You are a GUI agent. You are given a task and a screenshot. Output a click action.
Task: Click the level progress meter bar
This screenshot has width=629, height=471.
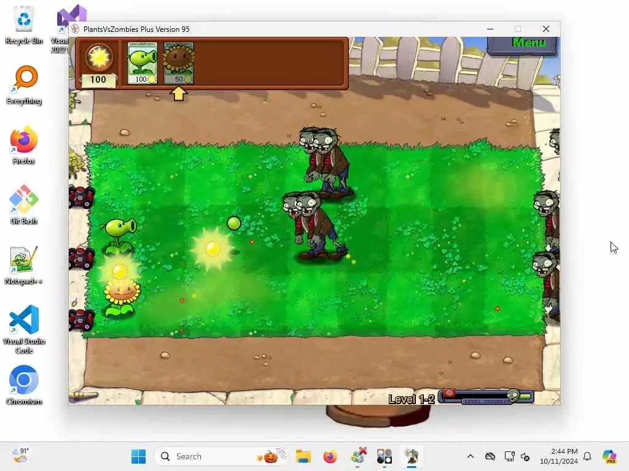[x=486, y=397]
